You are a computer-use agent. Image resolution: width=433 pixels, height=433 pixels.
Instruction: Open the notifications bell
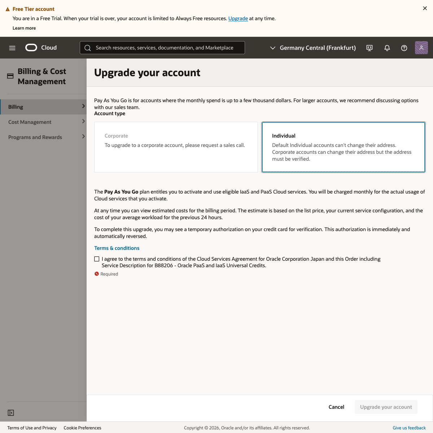click(387, 48)
